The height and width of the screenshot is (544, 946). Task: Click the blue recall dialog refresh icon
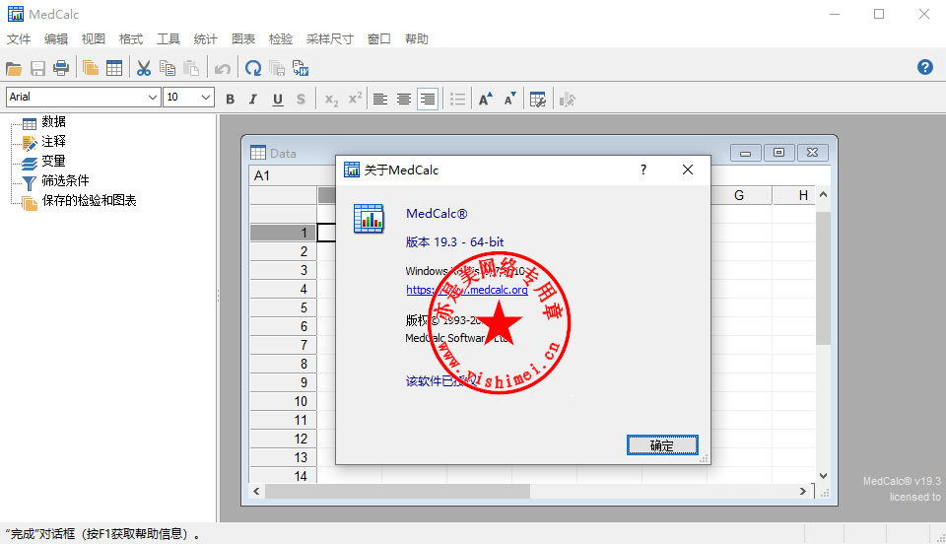coord(253,68)
